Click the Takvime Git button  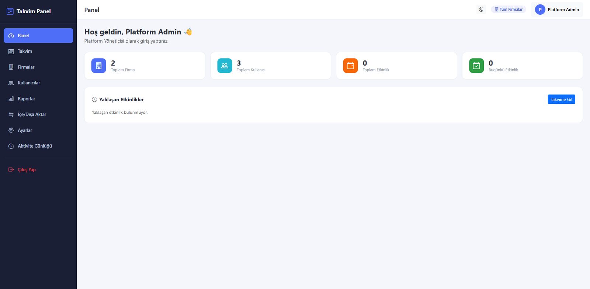pos(561,99)
